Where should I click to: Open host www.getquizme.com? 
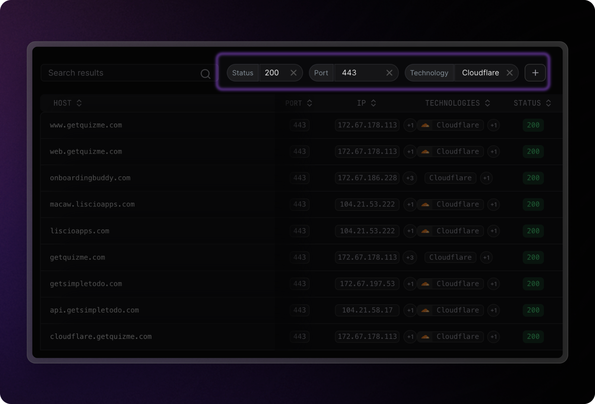coord(86,125)
